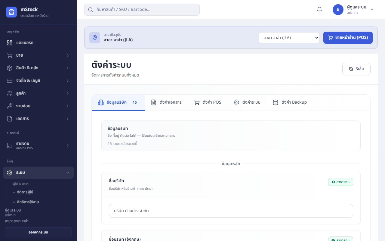The width and height of the screenshot is (385, 241).
Task: Expand the ลูกค้า submenu arrow
Action: (x=68, y=93)
